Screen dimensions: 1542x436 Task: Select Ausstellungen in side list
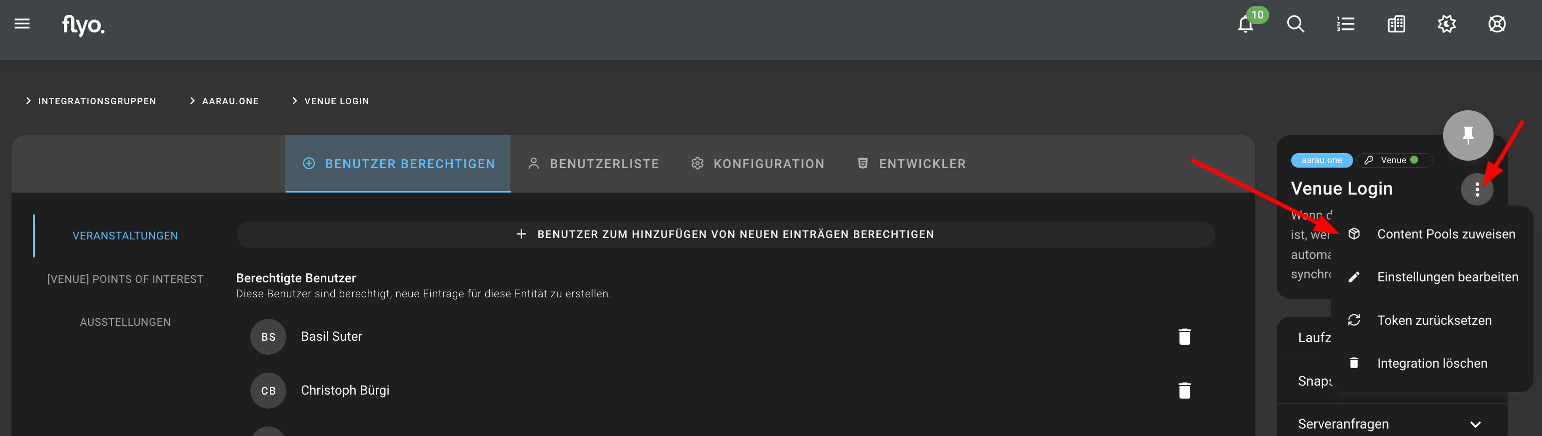pyautogui.click(x=125, y=322)
